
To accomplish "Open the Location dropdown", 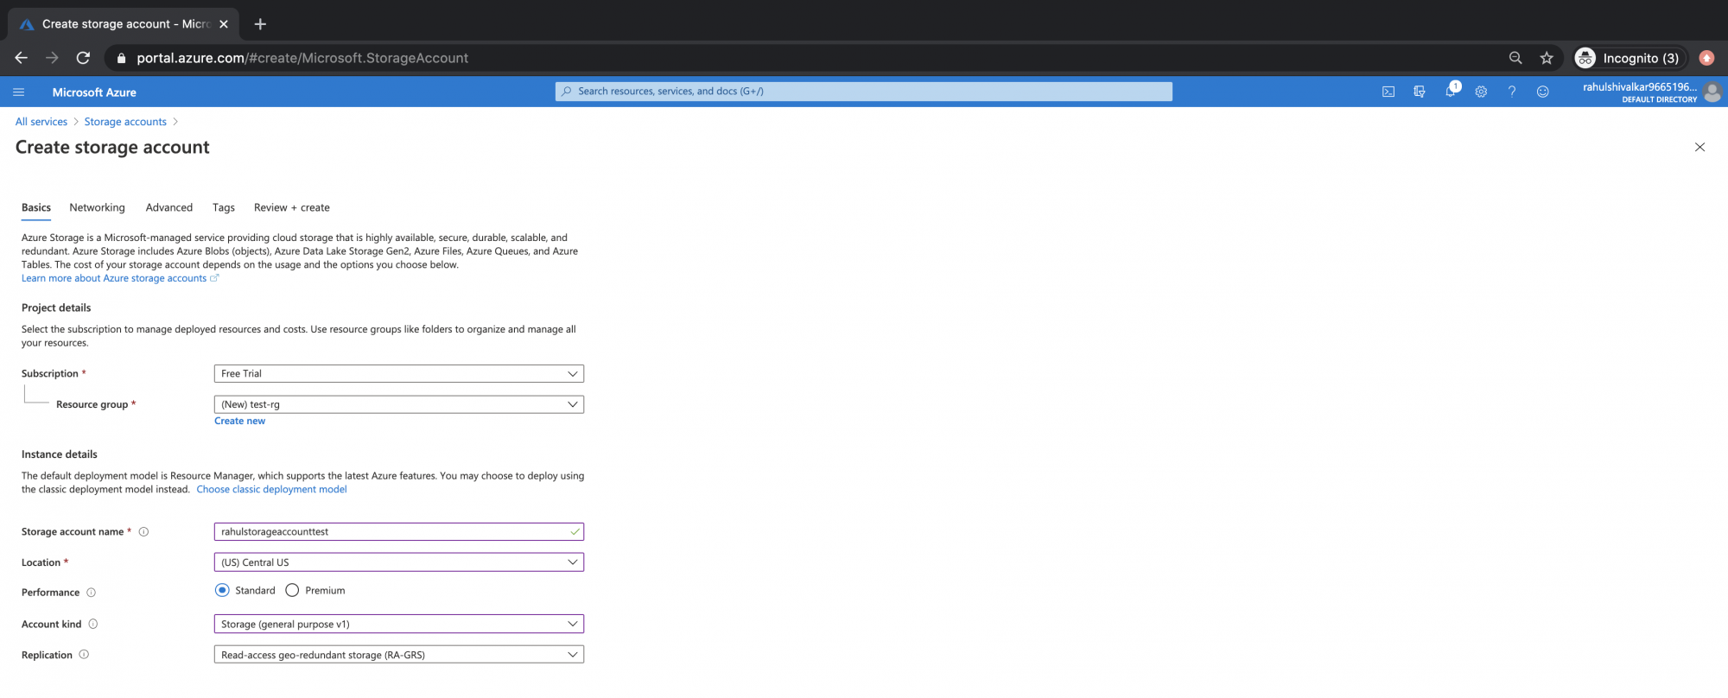I will [399, 562].
